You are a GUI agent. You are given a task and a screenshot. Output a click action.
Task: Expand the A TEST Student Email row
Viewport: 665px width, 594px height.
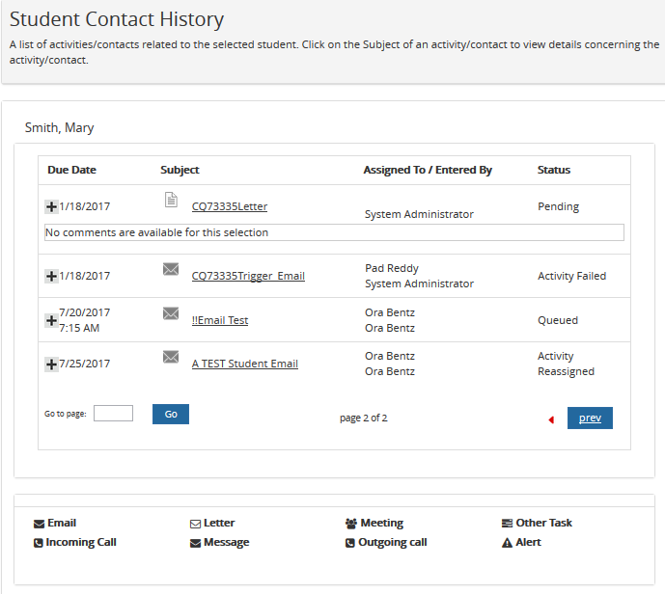[51, 364]
